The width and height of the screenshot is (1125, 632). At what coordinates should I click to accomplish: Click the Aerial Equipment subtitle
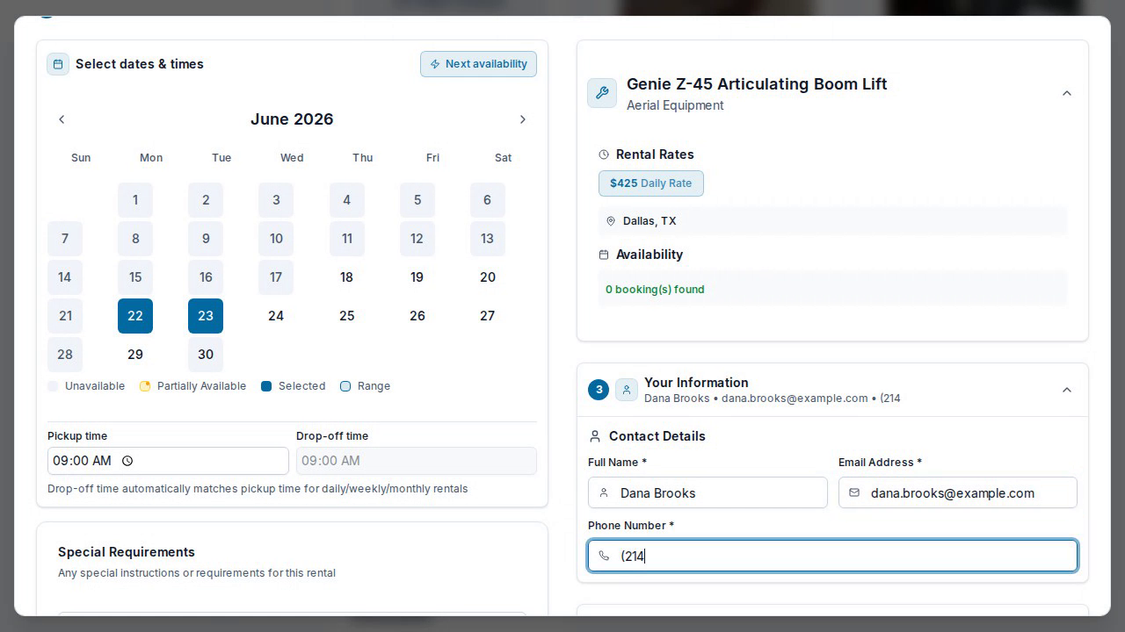(675, 105)
